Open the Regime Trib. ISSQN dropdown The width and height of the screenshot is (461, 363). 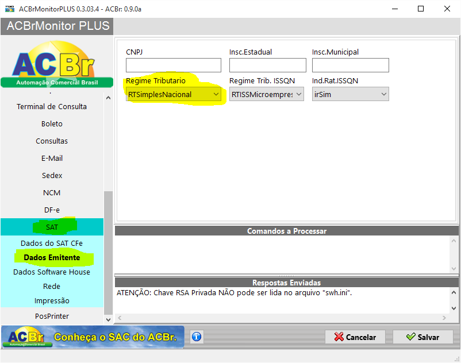coord(266,94)
